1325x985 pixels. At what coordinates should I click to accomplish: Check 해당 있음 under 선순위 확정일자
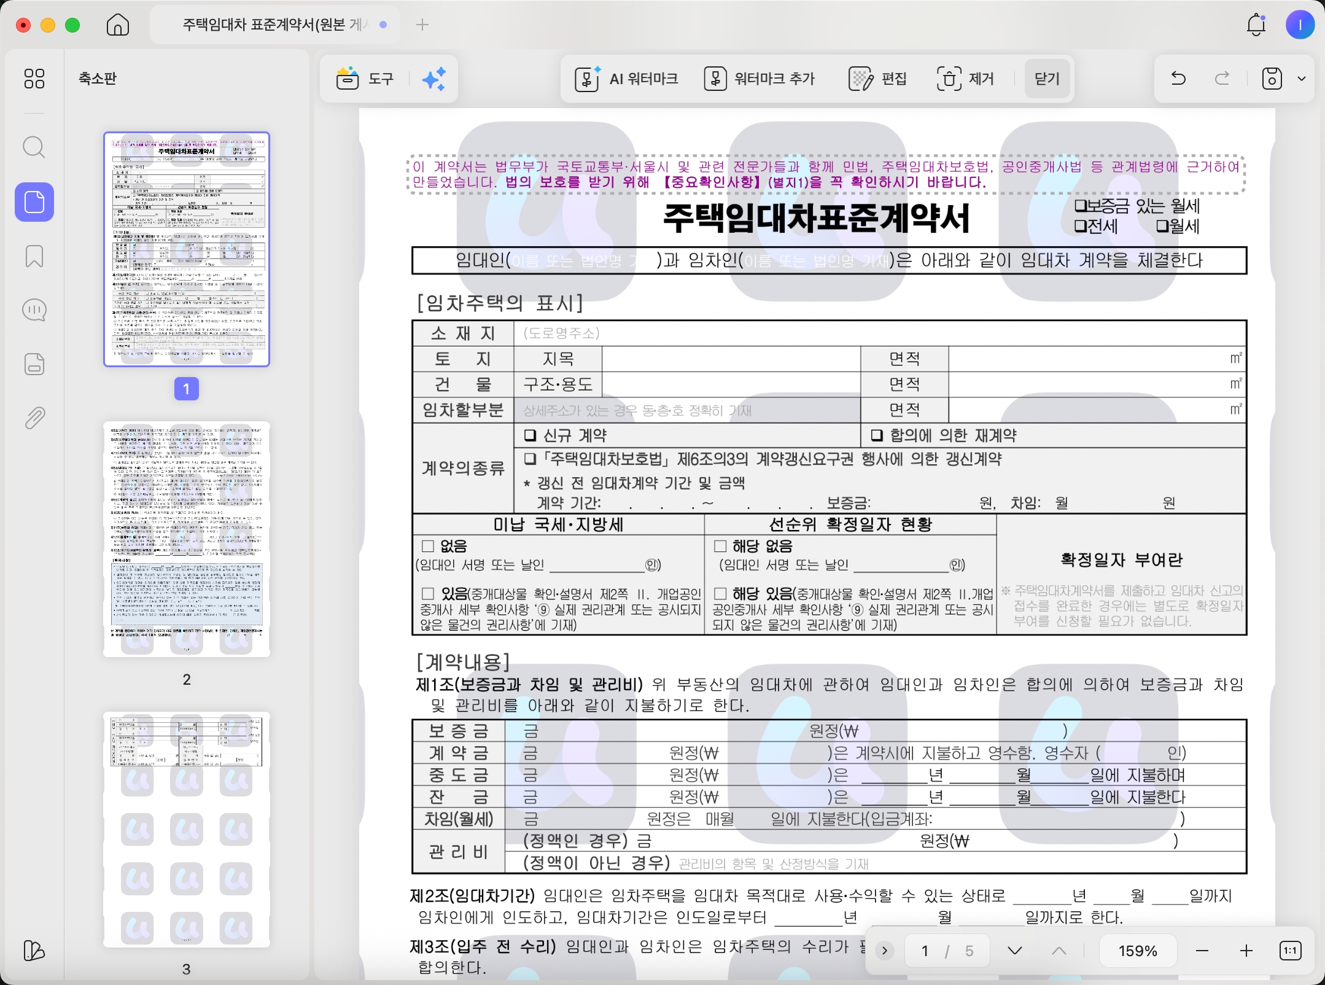720,594
